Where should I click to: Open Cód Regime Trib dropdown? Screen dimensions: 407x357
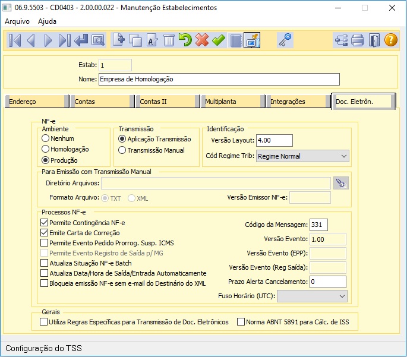click(302, 156)
